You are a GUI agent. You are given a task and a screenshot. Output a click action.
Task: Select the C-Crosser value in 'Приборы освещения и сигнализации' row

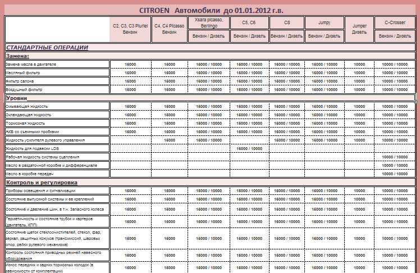[x=395, y=191]
